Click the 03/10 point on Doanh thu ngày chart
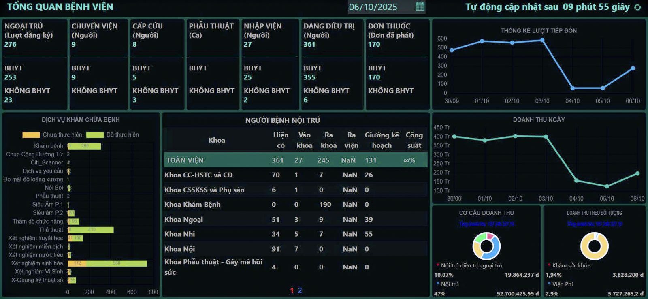Image resolution: width=648 pixels, height=299 pixels. 546,137
